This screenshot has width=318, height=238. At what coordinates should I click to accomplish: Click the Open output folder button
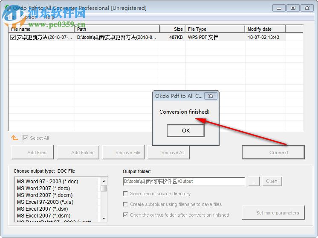272,181
